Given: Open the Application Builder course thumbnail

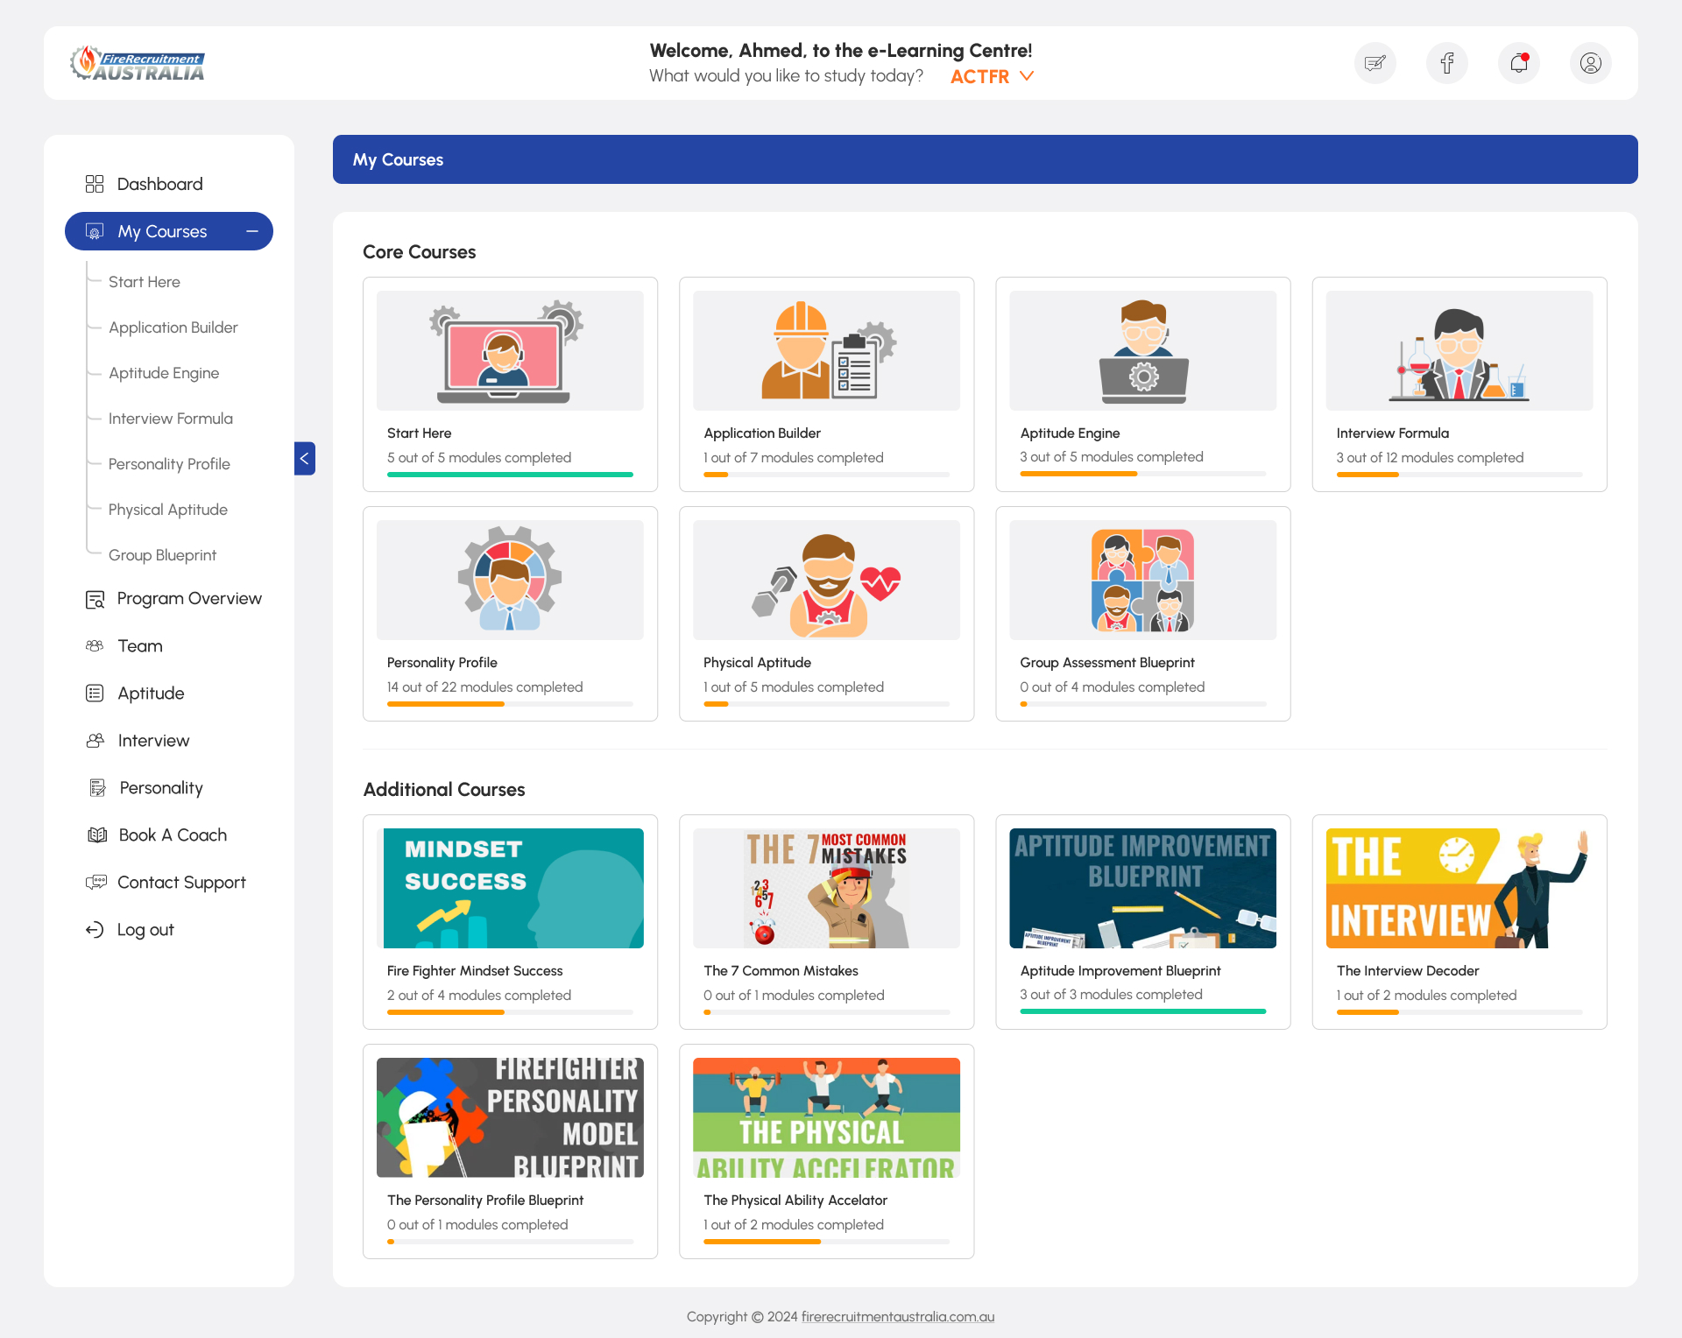Looking at the screenshot, I should (x=826, y=350).
